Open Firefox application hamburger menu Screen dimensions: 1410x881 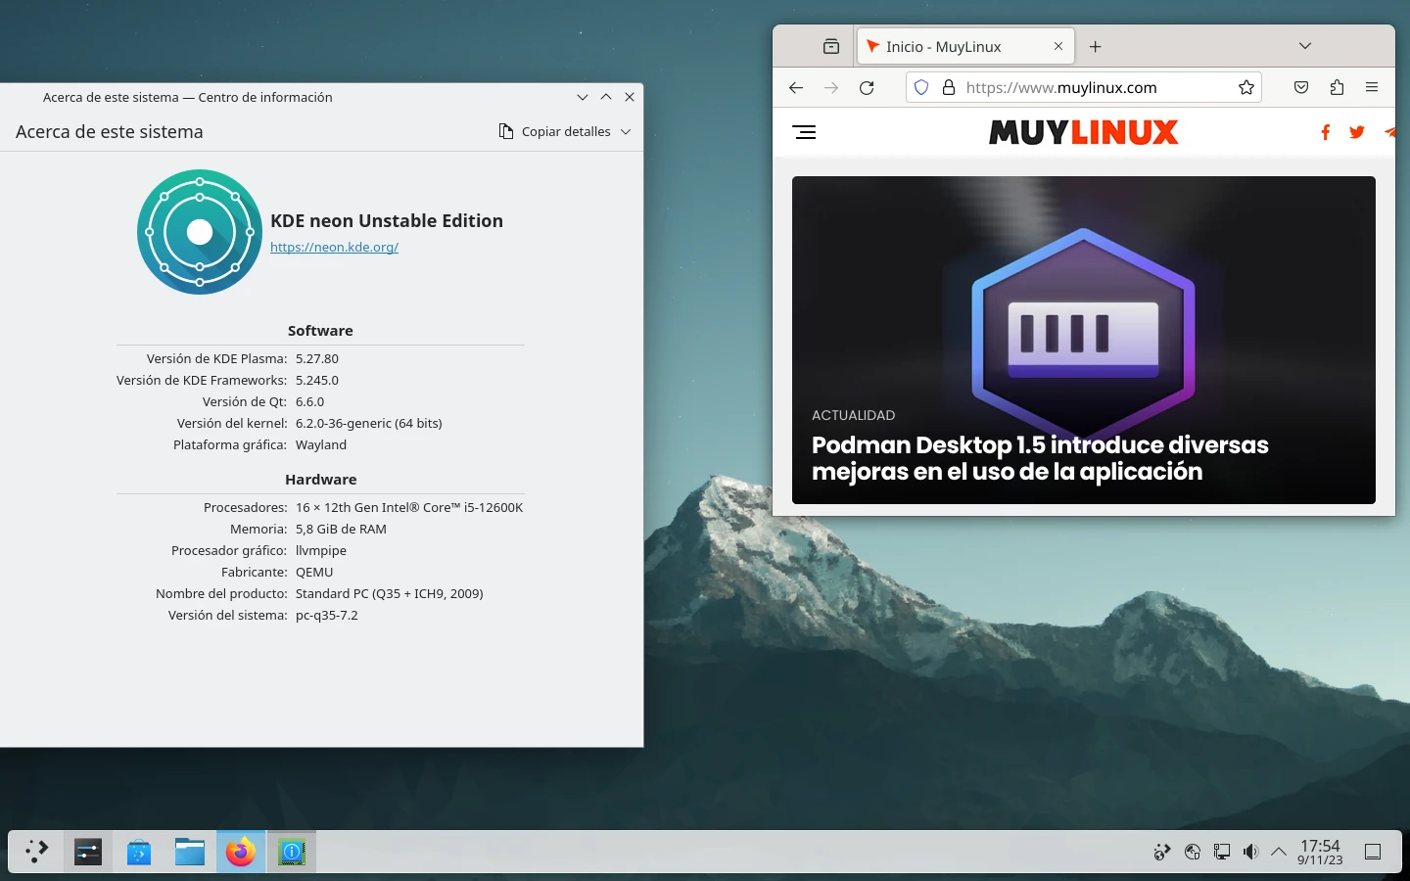click(x=1372, y=87)
